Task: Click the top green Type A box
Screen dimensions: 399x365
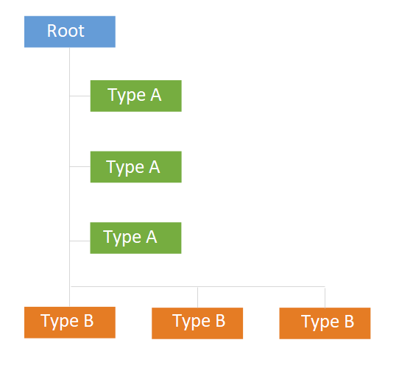Action: coord(136,96)
